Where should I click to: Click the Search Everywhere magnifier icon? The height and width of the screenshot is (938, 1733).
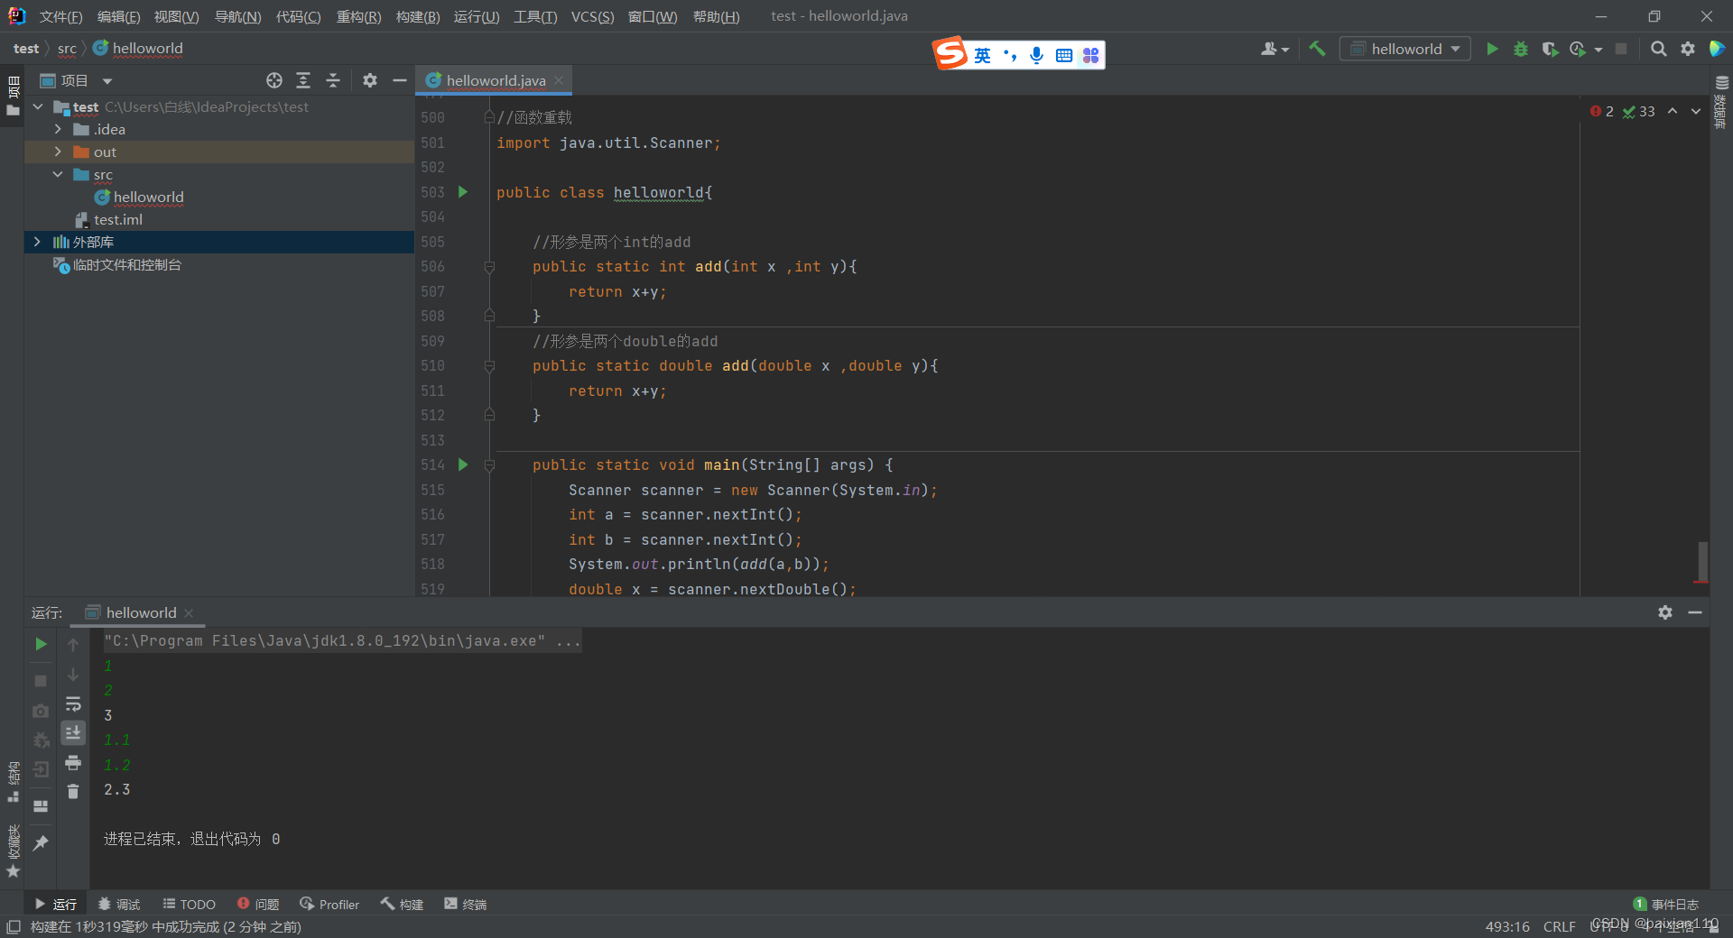pyautogui.click(x=1658, y=49)
